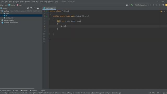Open the Refactor menu

pyautogui.click(x=27, y=2)
